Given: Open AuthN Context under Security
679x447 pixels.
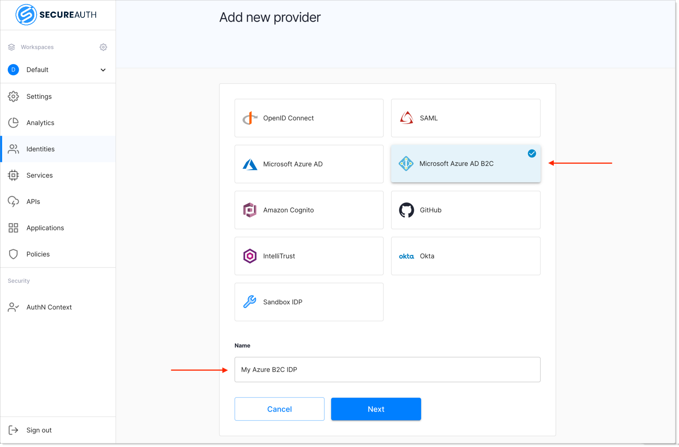Looking at the screenshot, I should [58, 307].
